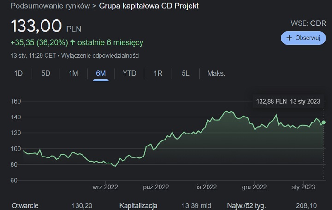This screenshot has height=210, width=332.
Task: Open the 1M time range tab
Action: click(x=73, y=73)
